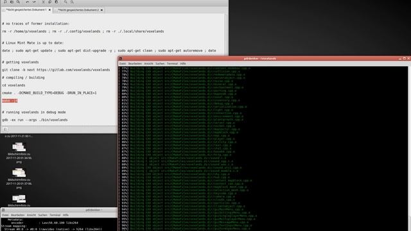The height and width of the screenshot is (231, 411).
Task: Open Datei menu in the bottom ffmpeg terminal
Action: (5, 215)
